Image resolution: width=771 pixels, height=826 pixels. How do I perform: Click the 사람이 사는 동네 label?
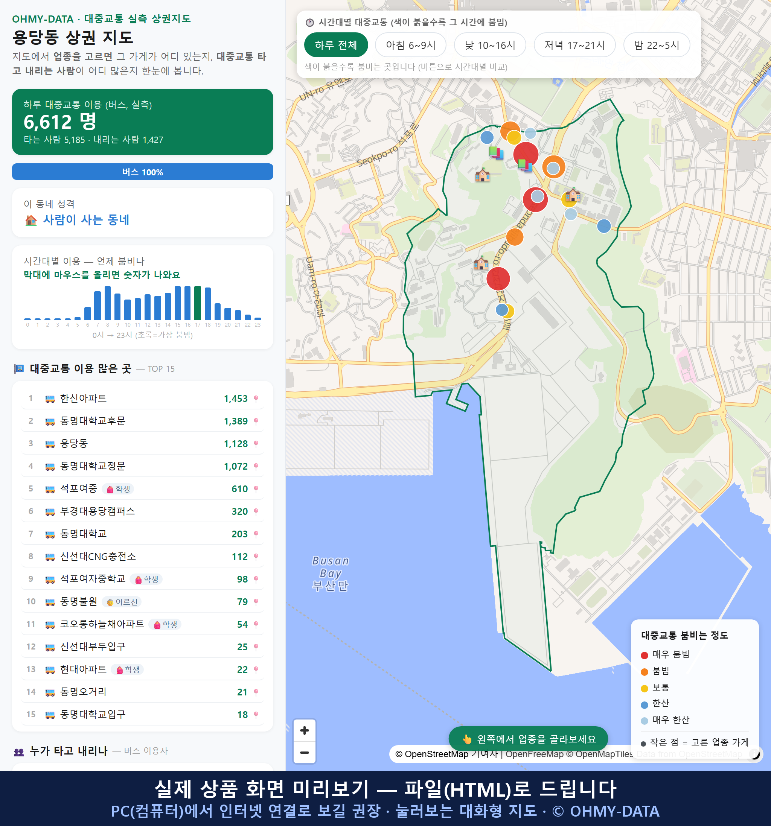coord(87,220)
